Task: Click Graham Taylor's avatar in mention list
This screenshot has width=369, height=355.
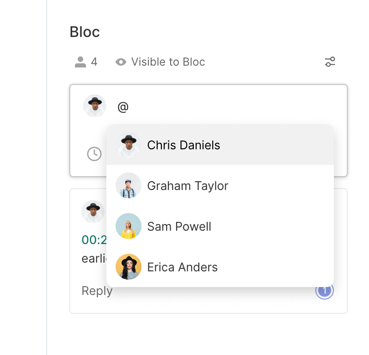Action: (129, 186)
